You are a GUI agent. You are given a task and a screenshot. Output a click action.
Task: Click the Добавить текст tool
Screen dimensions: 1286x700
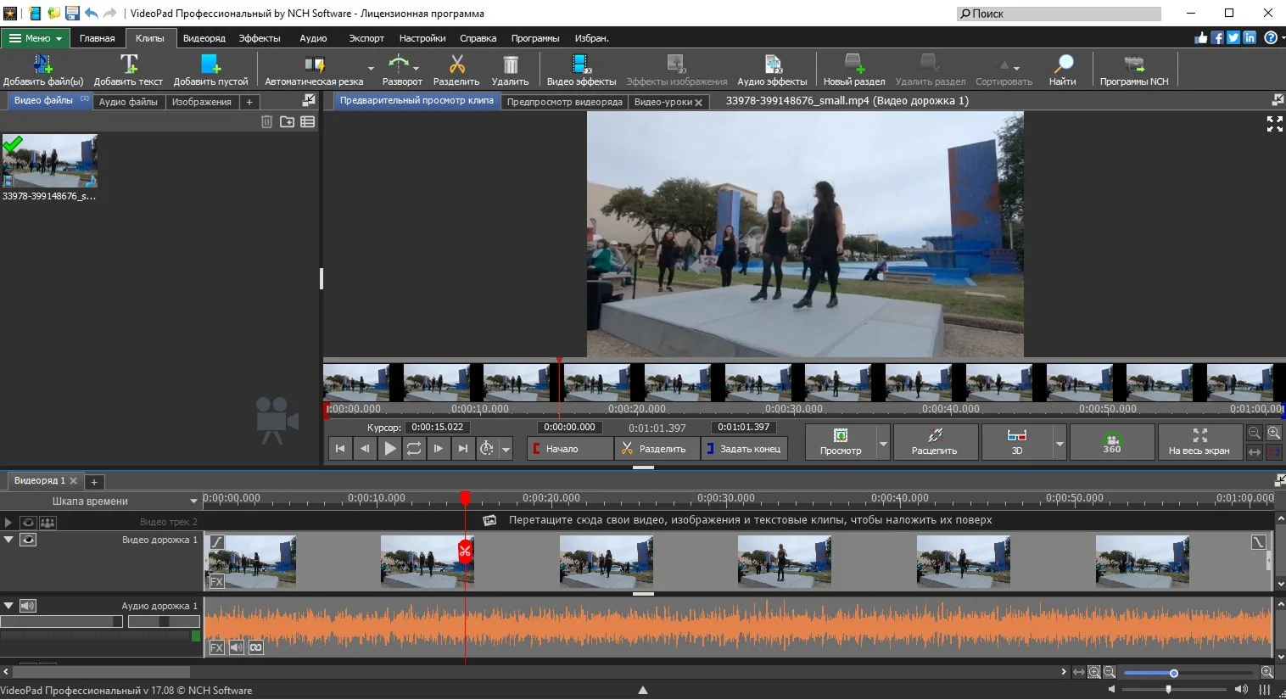pos(128,70)
